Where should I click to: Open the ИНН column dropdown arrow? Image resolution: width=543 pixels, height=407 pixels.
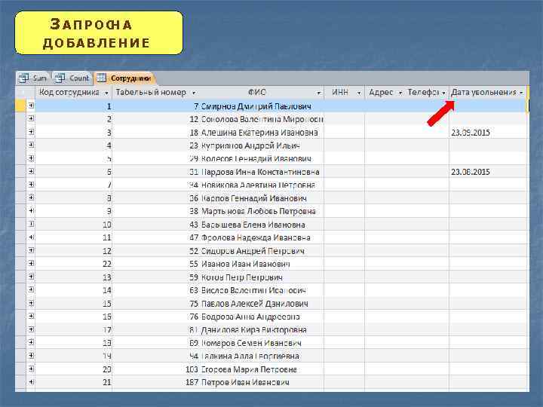coord(359,93)
